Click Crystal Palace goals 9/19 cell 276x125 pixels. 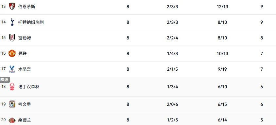pos(222,69)
